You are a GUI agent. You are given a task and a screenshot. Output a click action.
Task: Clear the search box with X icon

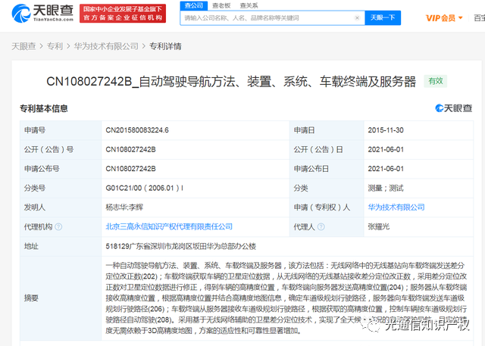click(x=357, y=18)
